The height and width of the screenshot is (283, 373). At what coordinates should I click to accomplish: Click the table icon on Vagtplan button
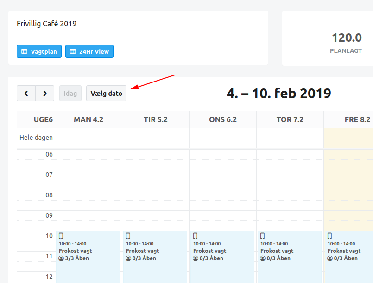(24, 52)
